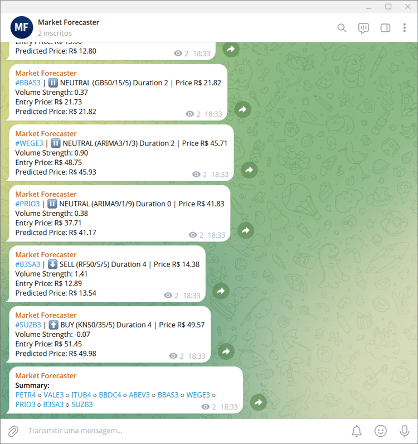Click 'Predicted Price: R$ 45.93' text

[56, 172]
